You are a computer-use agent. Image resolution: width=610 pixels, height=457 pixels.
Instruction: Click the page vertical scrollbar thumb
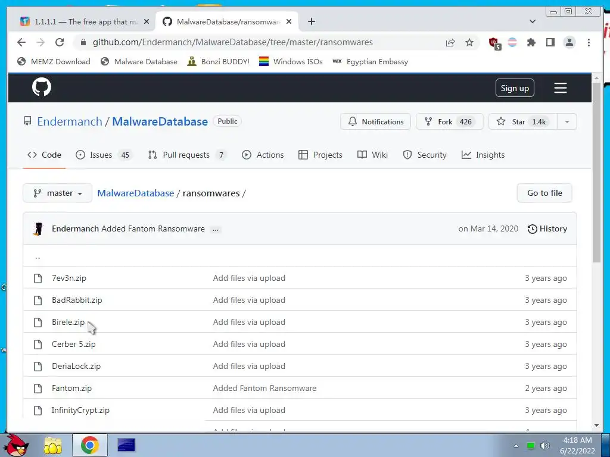[x=596, y=173]
